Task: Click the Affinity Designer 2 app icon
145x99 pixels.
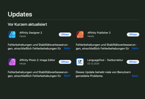Action: coord(12,35)
